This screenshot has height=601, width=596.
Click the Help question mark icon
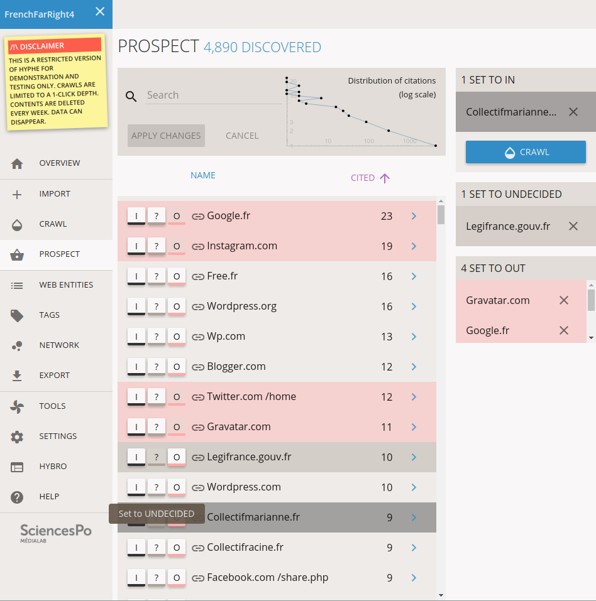(x=17, y=497)
